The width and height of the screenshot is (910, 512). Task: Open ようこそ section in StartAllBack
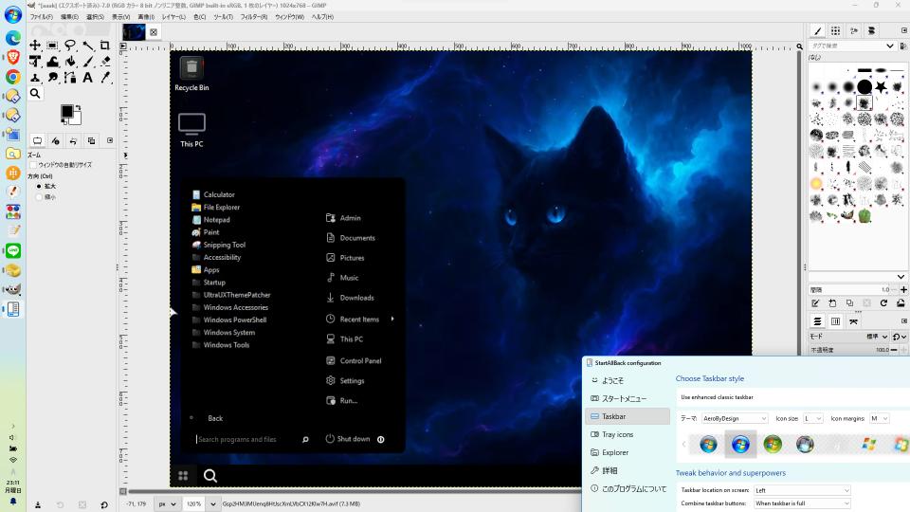[628, 380]
